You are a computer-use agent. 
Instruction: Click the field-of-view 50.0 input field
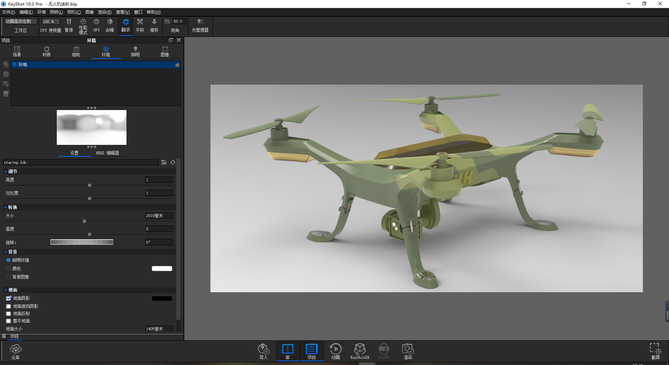coord(179,21)
